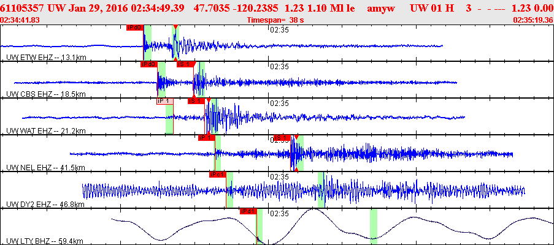Click the station label UW NEL EHZ -- 41.5km
Screen dimensions: 554x245
(46, 167)
